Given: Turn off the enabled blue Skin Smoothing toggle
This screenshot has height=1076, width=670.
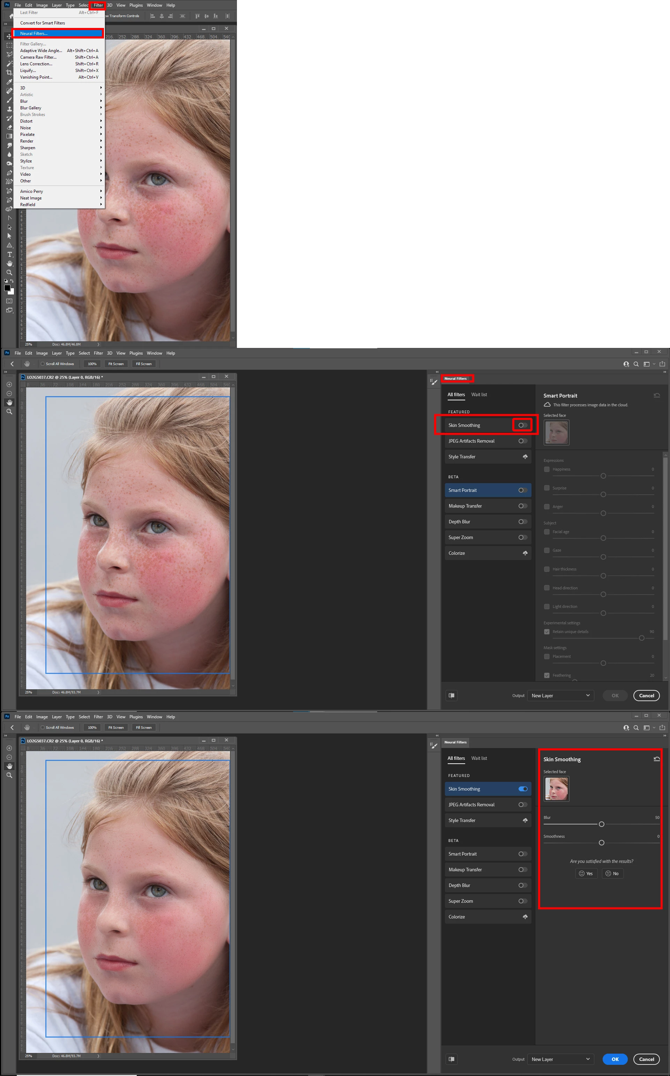Looking at the screenshot, I should (x=523, y=788).
